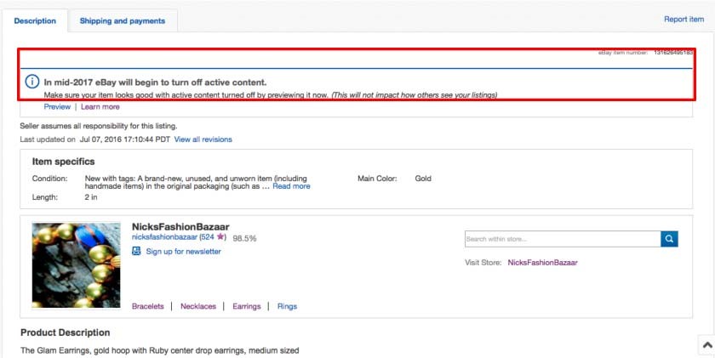
Task: Click the Seller assumes all responsibility text
Action: point(99,126)
